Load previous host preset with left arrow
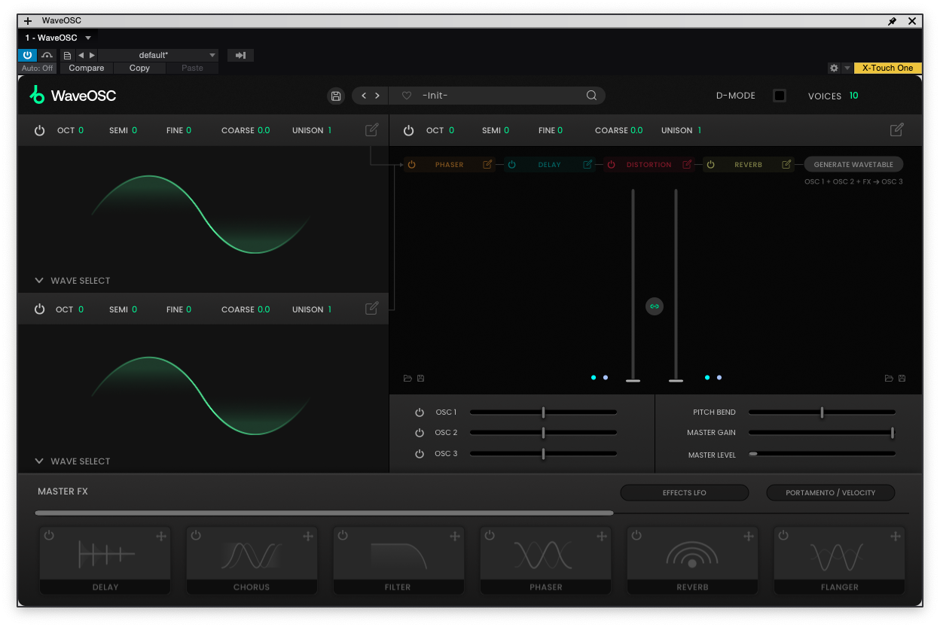The image size is (940, 627). pos(81,55)
